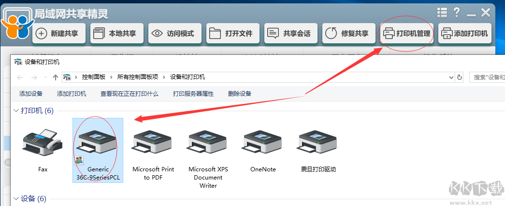Click 添加设备 command
505x206 pixels.
tap(31, 94)
